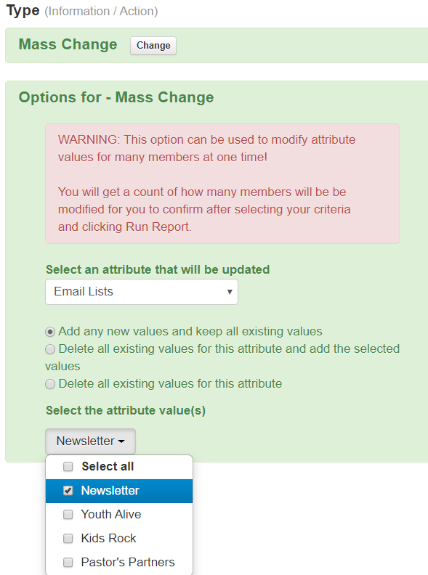Enable the Kids Rock checkbox
The width and height of the screenshot is (428, 575).
68,538
